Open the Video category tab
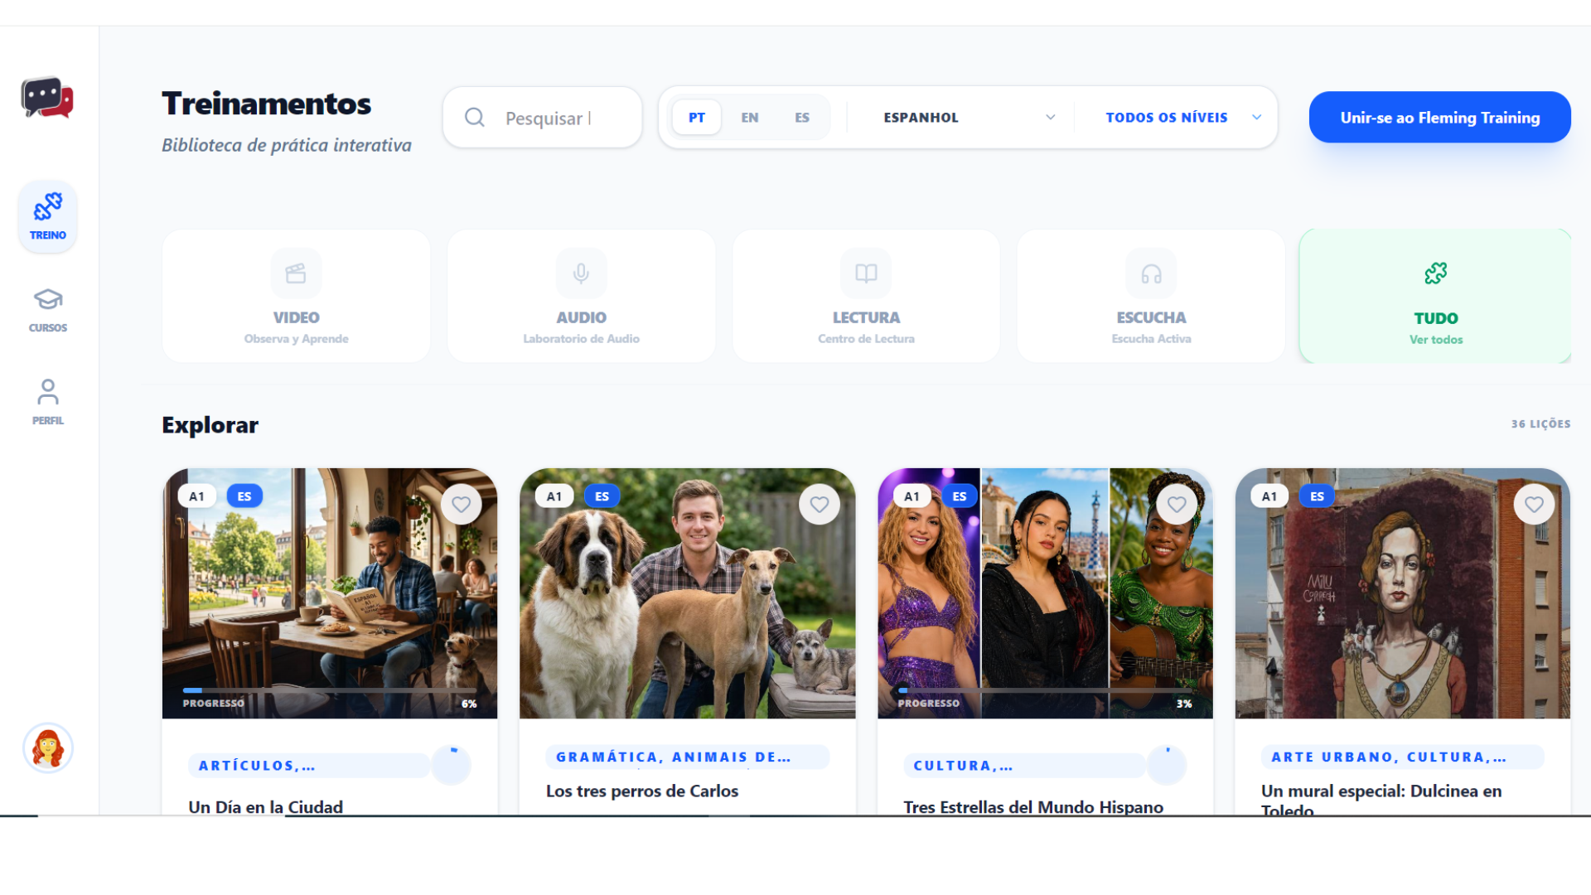This screenshot has height=895, width=1591. pyautogui.click(x=296, y=296)
